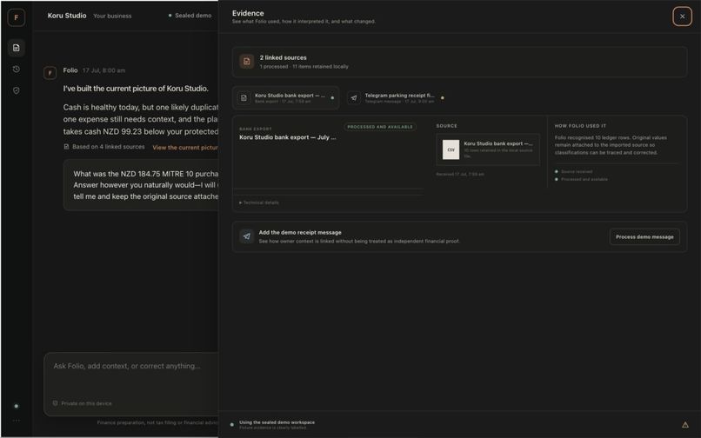Click the green status dot in sidebar

(17, 406)
